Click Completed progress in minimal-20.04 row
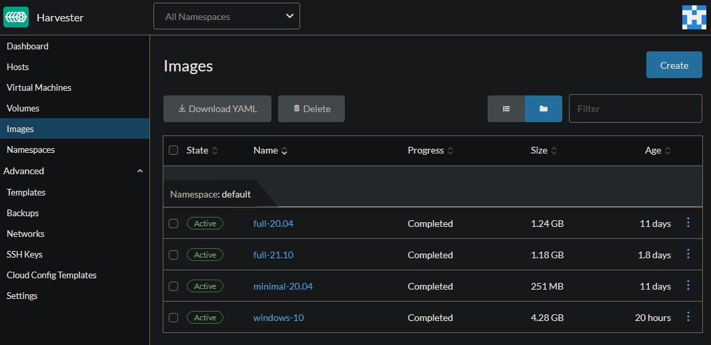Image resolution: width=711 pixels, height=345 pixels. [430, 286]
